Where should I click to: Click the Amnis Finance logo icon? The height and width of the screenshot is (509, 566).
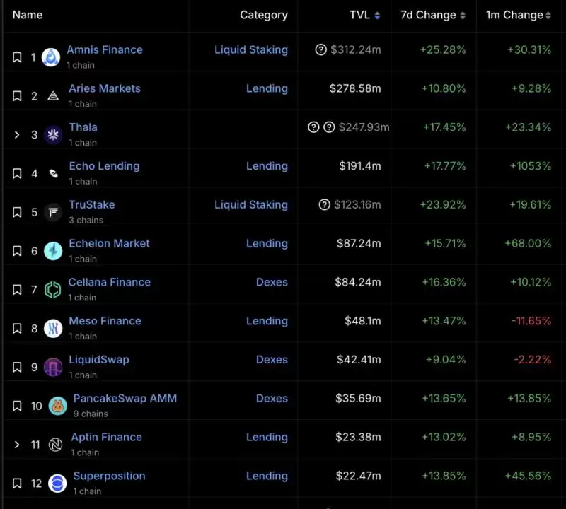[x=51, y=57]
